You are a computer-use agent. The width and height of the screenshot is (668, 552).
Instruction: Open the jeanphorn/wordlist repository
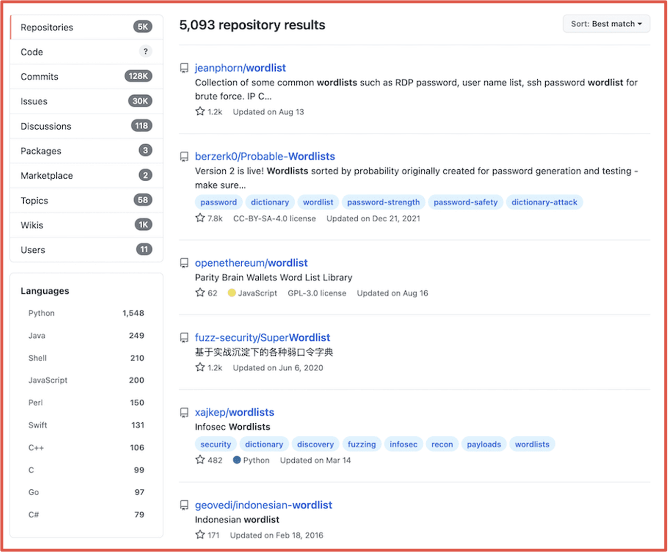pos(240,68)
